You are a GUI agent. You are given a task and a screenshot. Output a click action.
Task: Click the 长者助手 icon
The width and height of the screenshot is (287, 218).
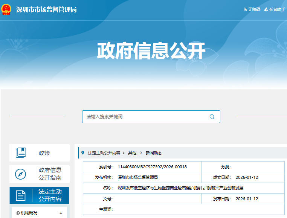[x=266, y=9]
